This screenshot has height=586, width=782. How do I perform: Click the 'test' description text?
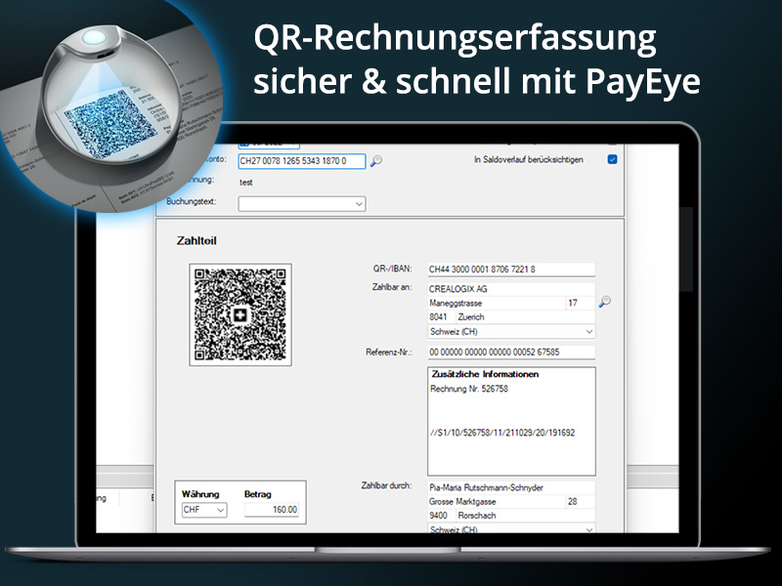coord(246,183)
